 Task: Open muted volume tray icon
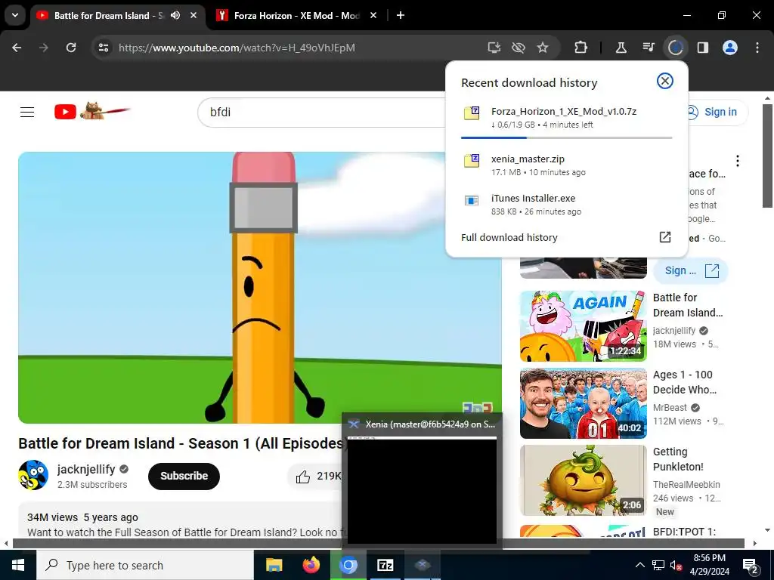coord(676,565)
